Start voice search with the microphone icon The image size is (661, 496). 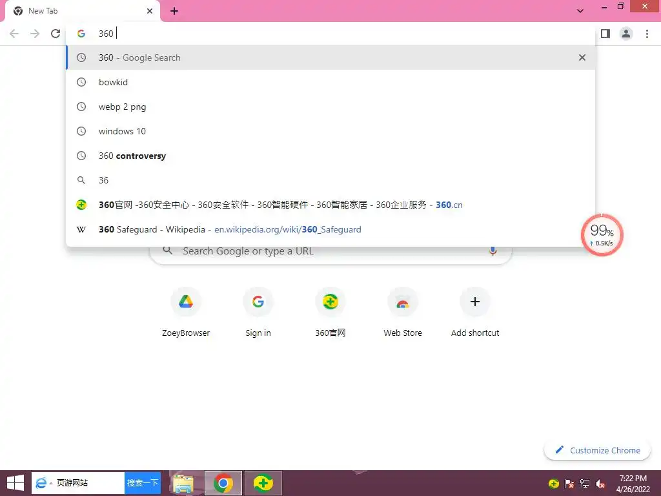pyautogui.click(x=493, y=251)
